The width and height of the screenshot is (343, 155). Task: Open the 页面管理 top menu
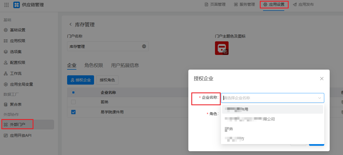(x=215, y=5)
